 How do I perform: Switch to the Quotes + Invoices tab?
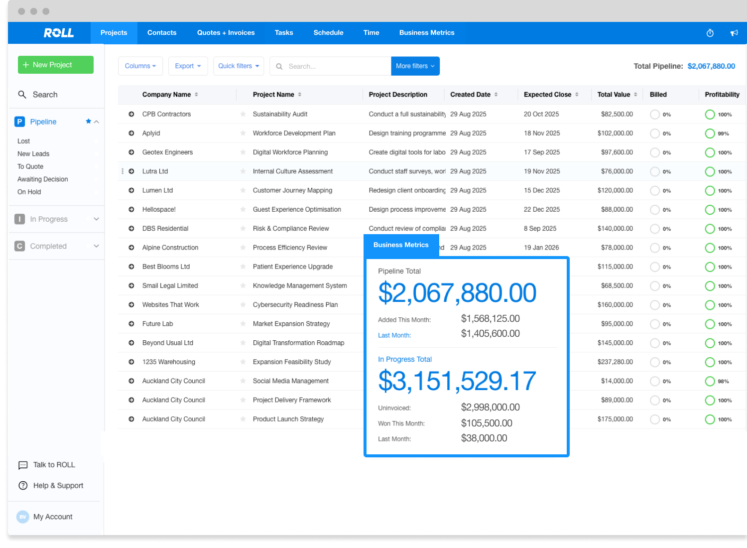click(x=226, y=33)
